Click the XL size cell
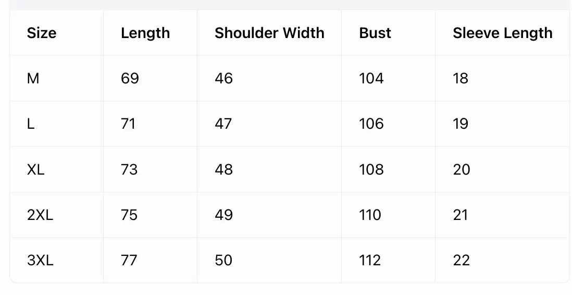572x295 pixels. [x=36, y=169]
